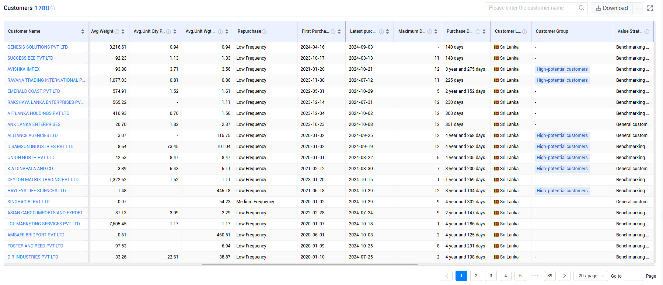Open RAKSHAYA LANKA ENTERPRISES link
This screenshot has width=663, height=285.
(45, 102)
